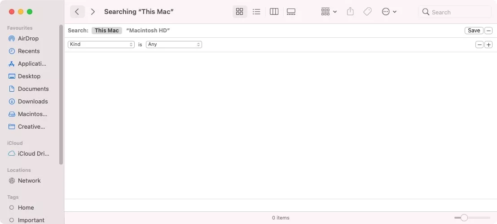Viewport: 497px width, 224px height.
Task: Open the Group By dropdown menu
Action: (x=329, y=12)
